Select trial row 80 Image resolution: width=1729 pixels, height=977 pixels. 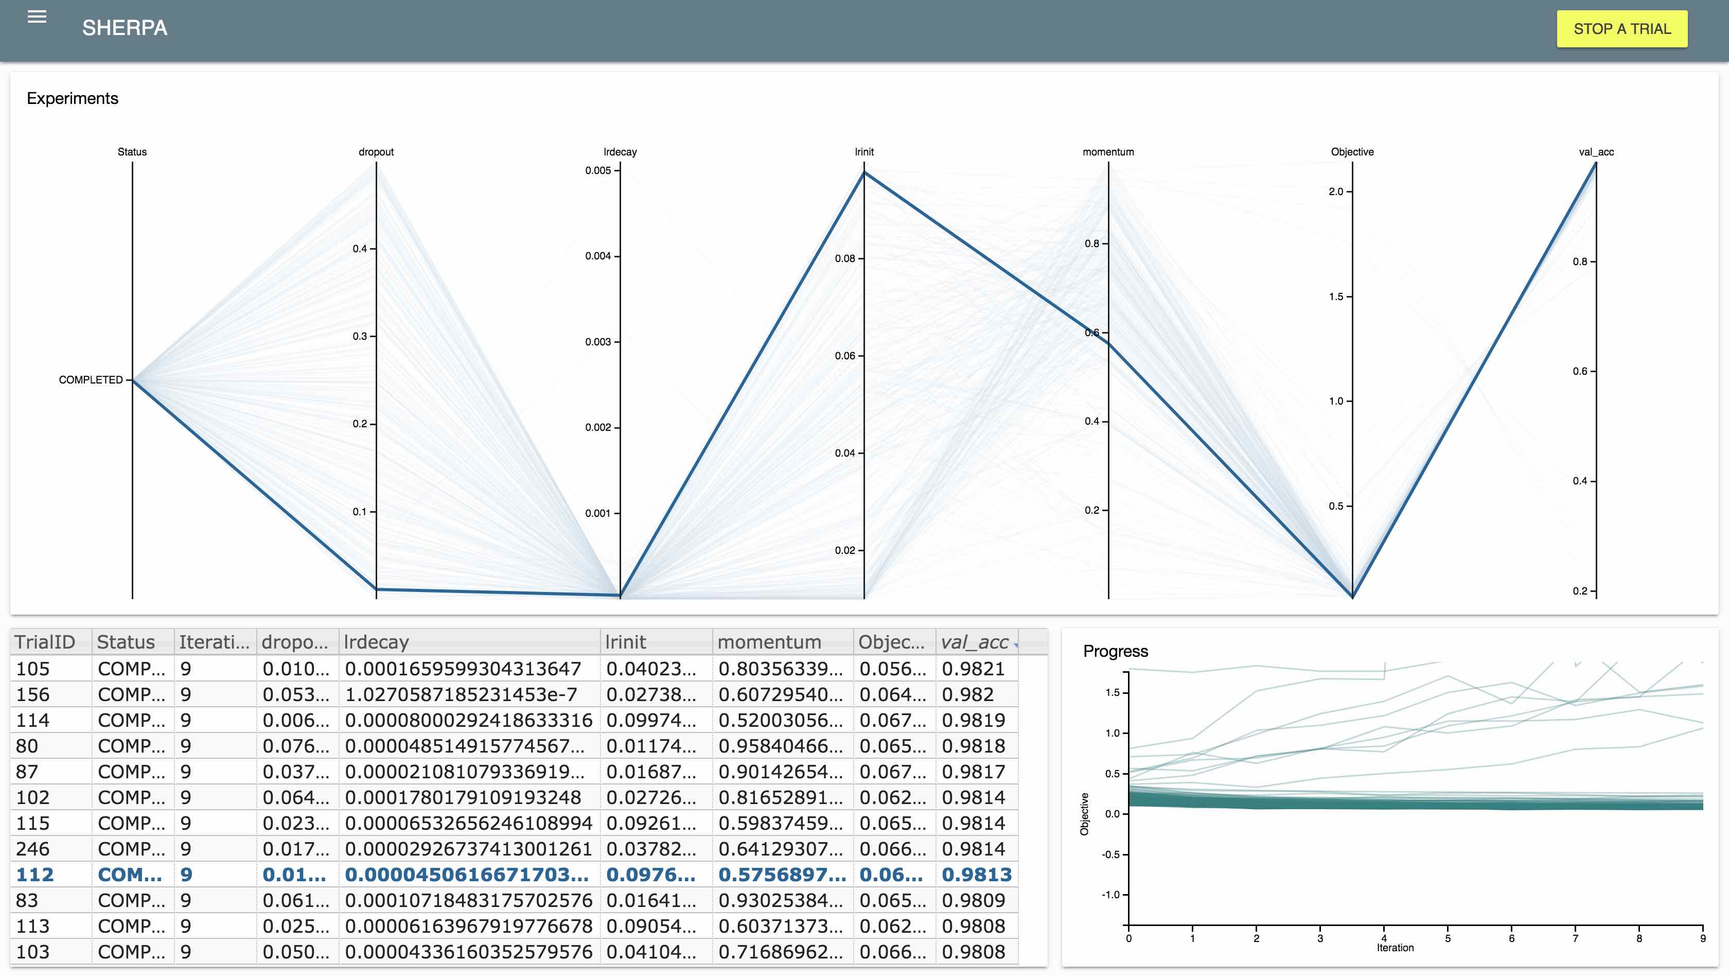(514, 746)
